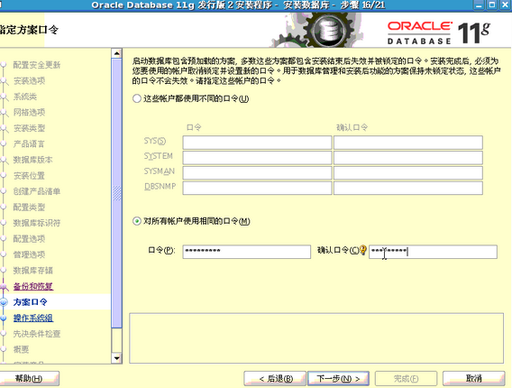The width and height of the screenshot is (512, 388).
Task: Click the 概要 step
Action: 21,349
